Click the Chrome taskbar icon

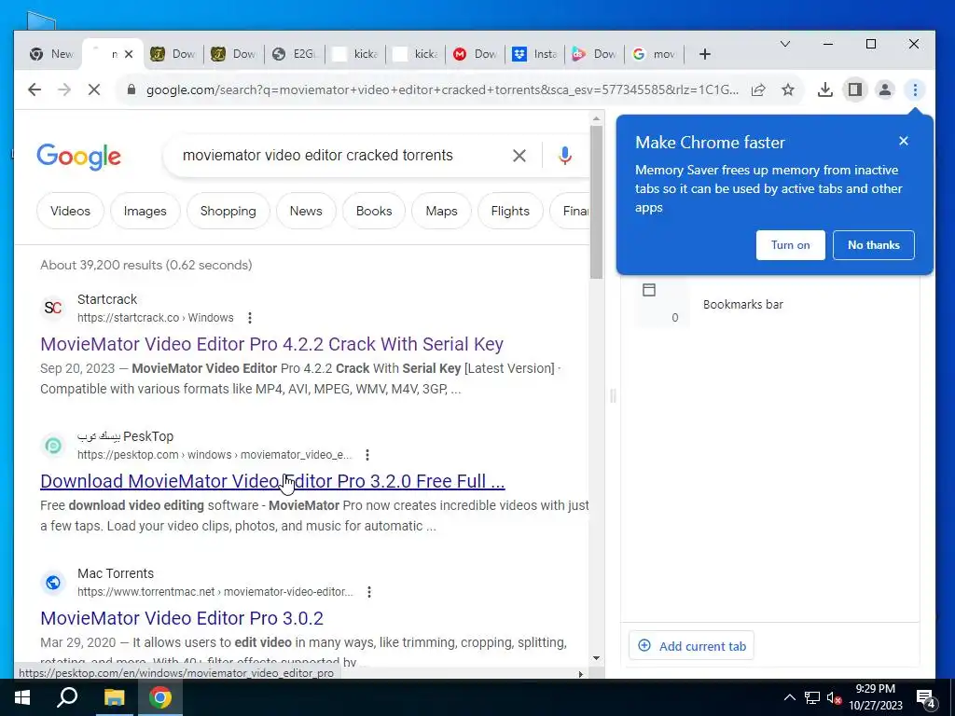pos(160,697)
